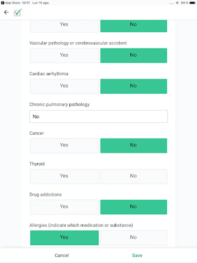Select Yes for Cancer
Viewport: 197px width, 263px height.
coord(64,146)
